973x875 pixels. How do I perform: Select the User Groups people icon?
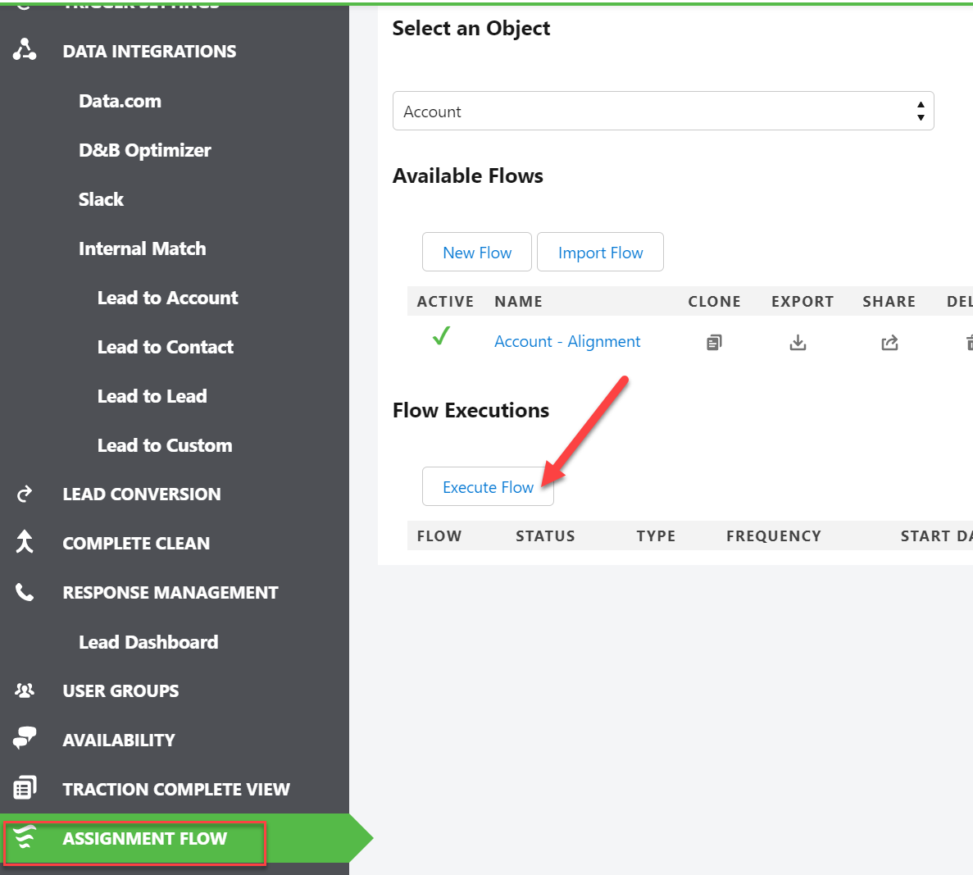coord(24,690)
